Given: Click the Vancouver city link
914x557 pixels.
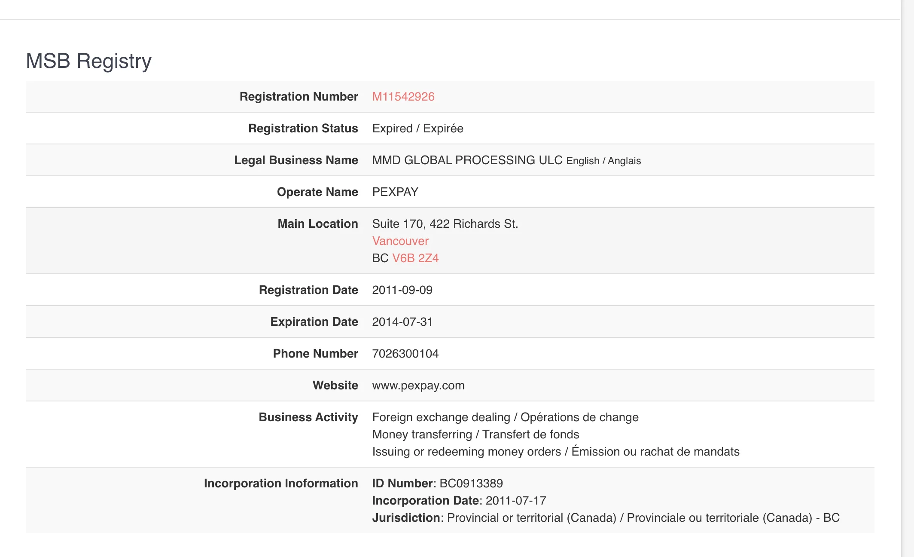Looking at the screenshot, I should point(400,240).
